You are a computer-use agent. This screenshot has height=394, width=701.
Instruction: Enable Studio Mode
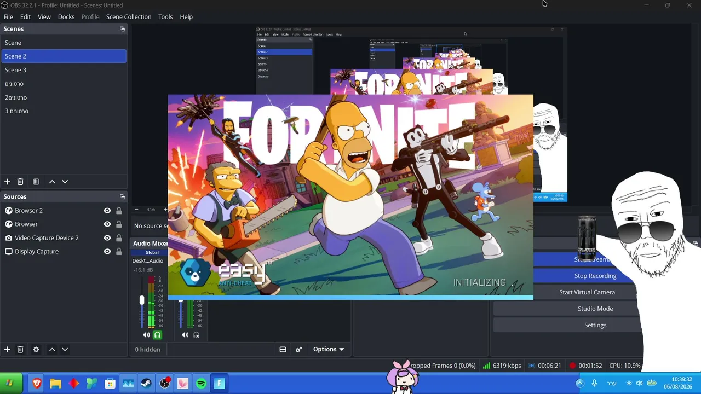(x=595, y=309)
